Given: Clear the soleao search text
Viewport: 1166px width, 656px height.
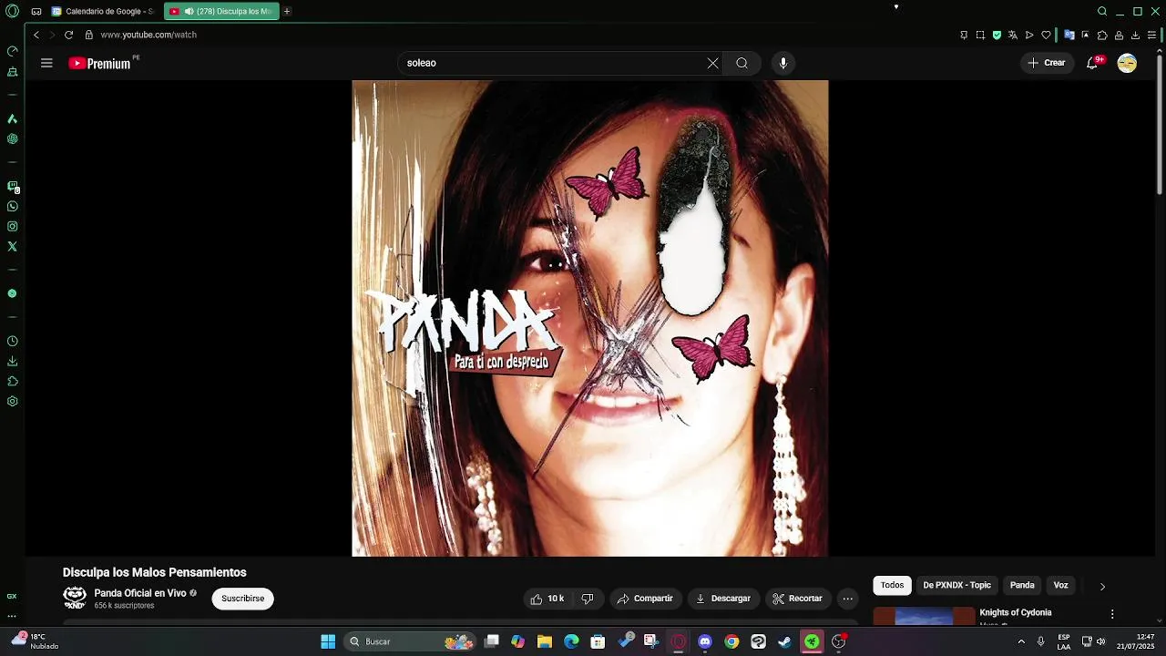Looking at the screenshot, I should pyautogui.click(x=712, y=63).
